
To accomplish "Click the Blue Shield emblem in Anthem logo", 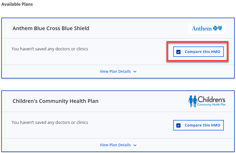I will point(220,28).
